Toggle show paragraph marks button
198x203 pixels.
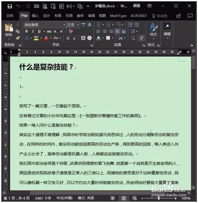point(141,38)
